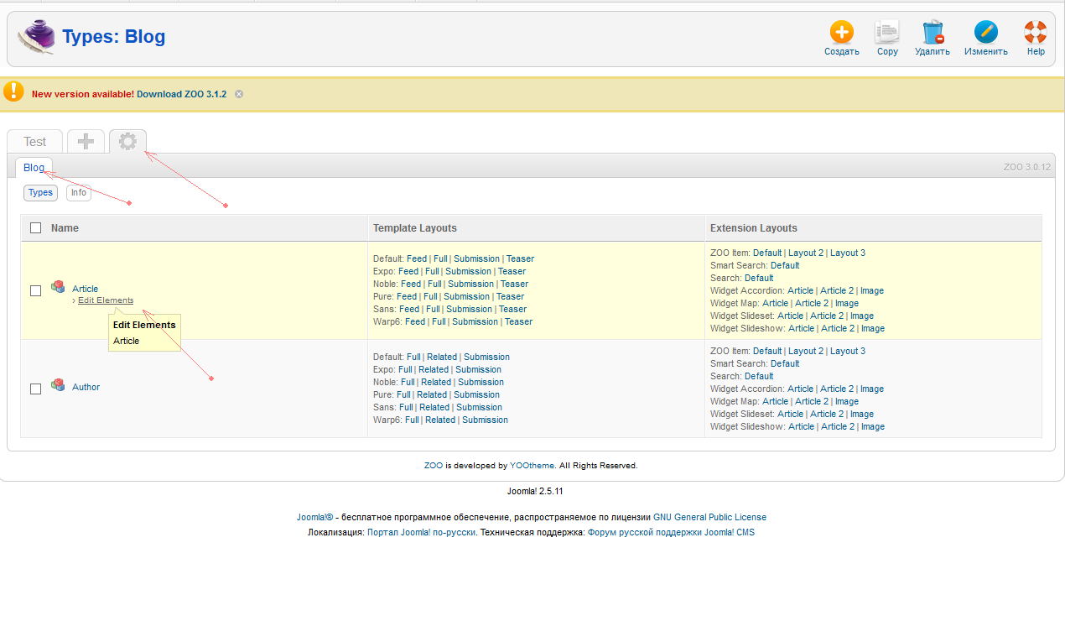Viewport: 1065px width, 621px height.
Task: Click Edit Elements under Article
Action: [x=106, y=300]
